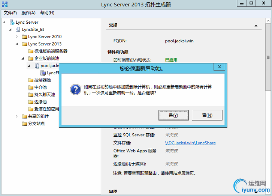Expand the 共享的组件 node
272x196 pixels.
[x=16, y=116]
